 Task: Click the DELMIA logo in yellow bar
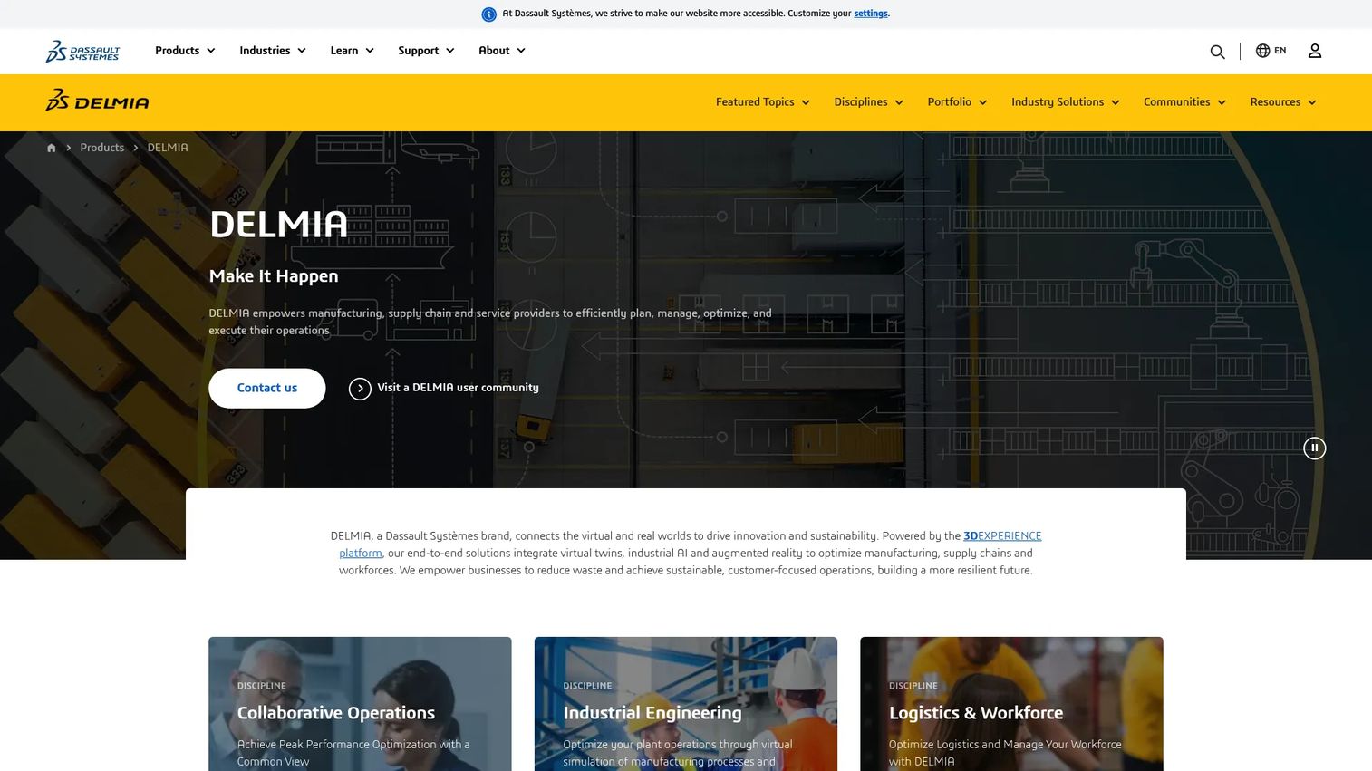point(97,101)
